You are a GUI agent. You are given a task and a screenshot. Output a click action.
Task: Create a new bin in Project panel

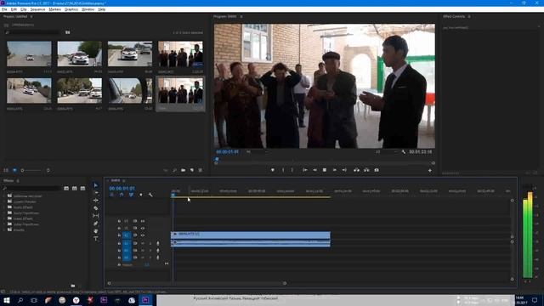click(x=183, y=170)
